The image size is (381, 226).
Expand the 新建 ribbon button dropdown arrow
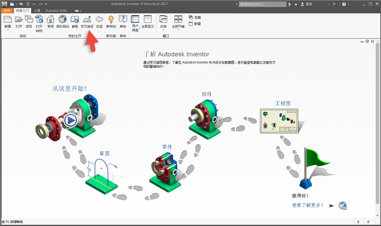click(8, 30)
